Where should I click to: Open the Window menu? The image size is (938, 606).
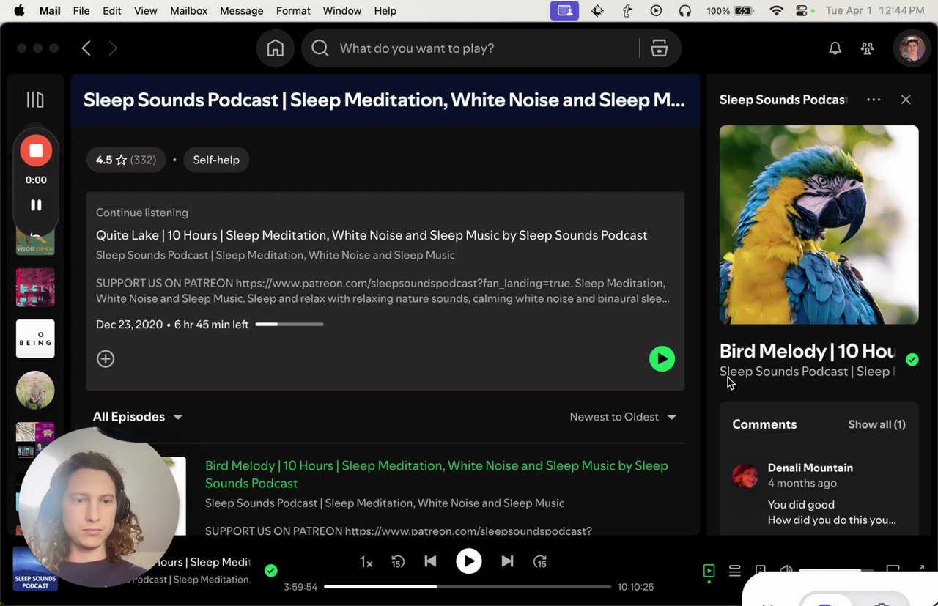[x=342, y=11]
